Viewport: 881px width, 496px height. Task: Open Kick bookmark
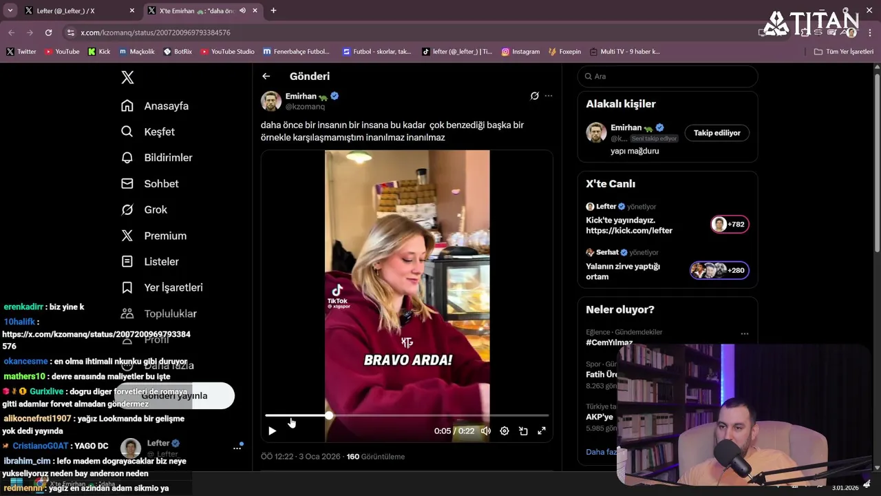coord(99,52)
